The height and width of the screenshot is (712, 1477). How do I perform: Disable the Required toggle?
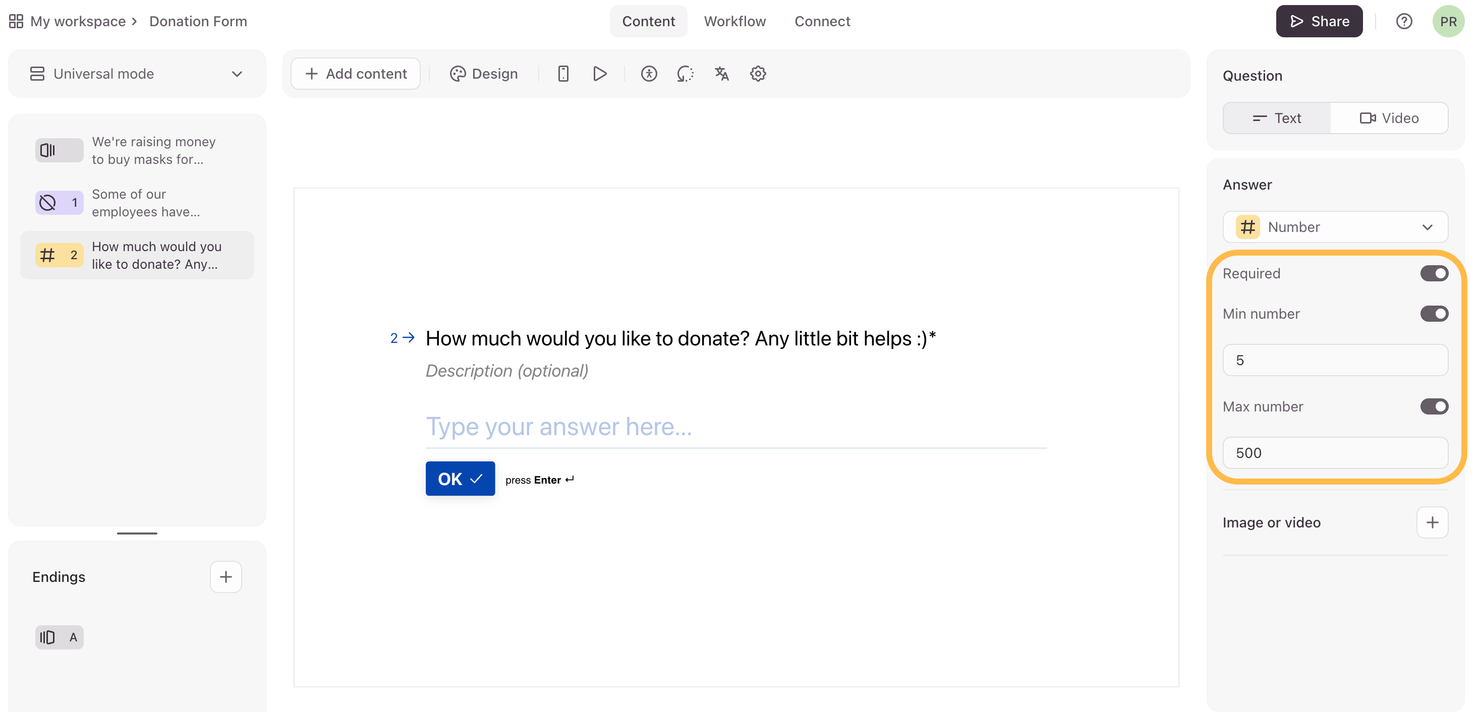pyautogui.click(x=1434, y=273)
